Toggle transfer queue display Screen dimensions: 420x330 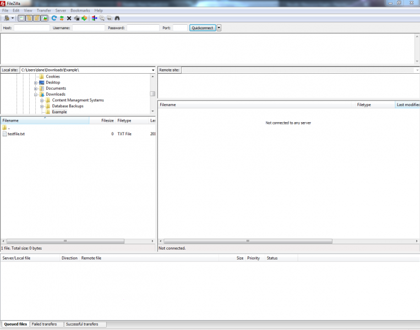tap(44, 18)
